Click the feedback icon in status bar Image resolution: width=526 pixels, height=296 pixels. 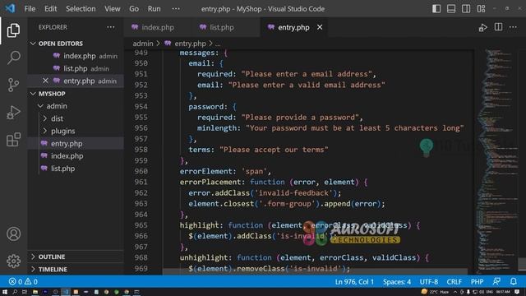tap(496, 281)
